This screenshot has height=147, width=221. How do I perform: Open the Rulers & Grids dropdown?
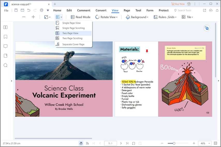pyautogui.click(x=165, y=17)
